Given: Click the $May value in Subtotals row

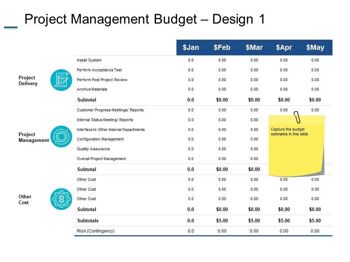Looking at the screenshot, I should [x=315, y=221].
